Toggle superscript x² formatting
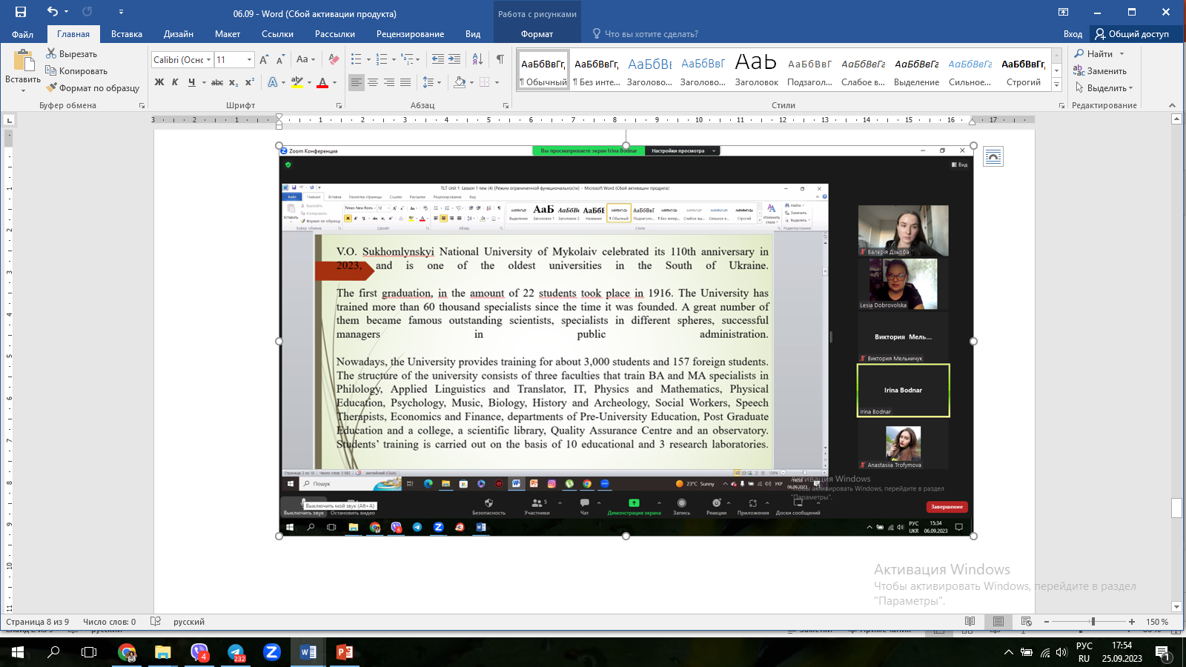Viewport: 1186px width, 667px height. (249, 82)
